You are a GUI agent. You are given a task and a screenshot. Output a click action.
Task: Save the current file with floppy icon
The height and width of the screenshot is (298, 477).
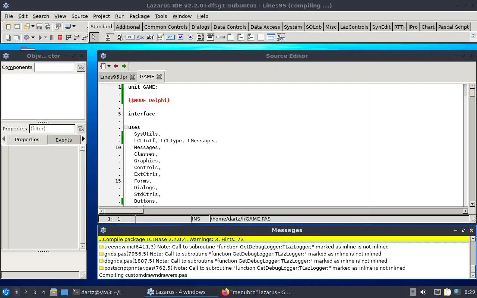pyautogui.click(x=39, y=26)
